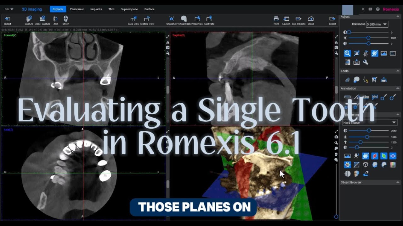Toggle the red sagittal plane in Rendering

point(374,156)
